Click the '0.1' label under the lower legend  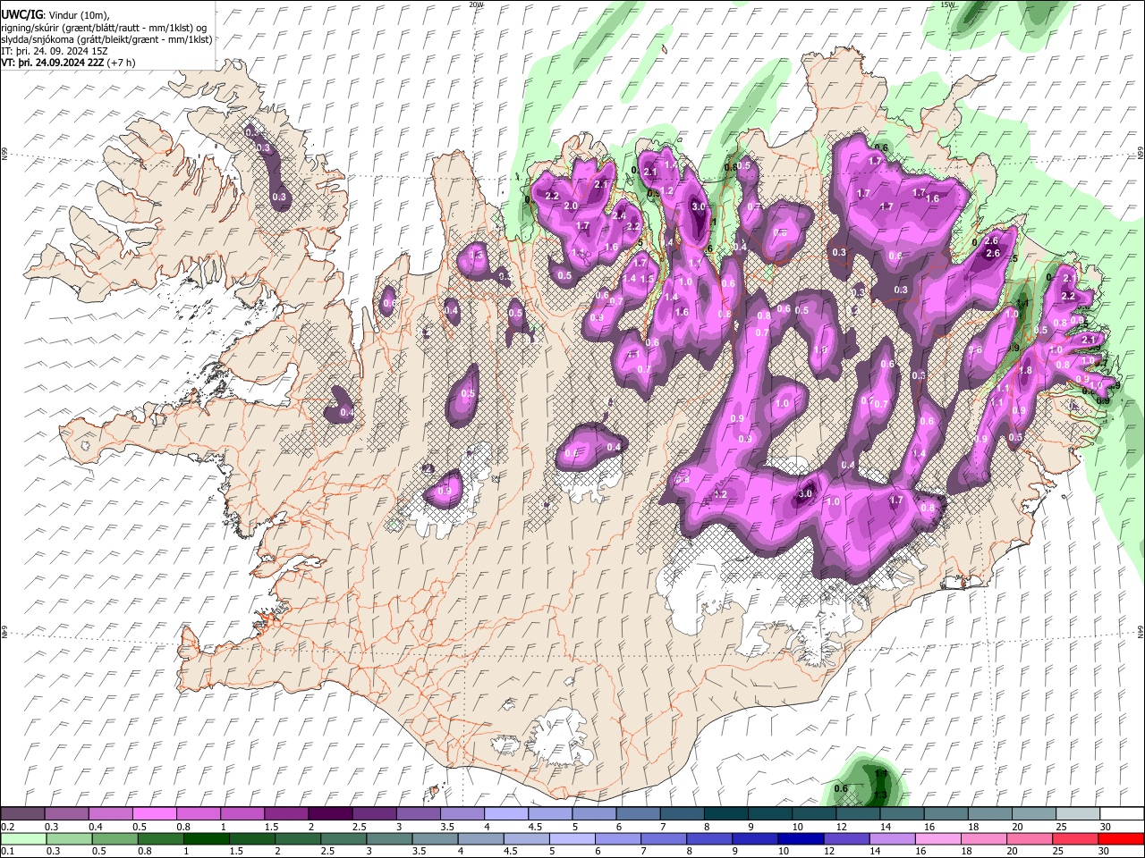(7, 852)
